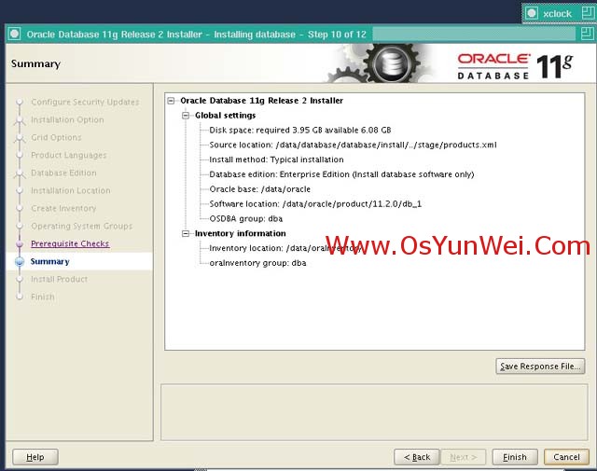Select the Installation Location step

pos(71,190)
